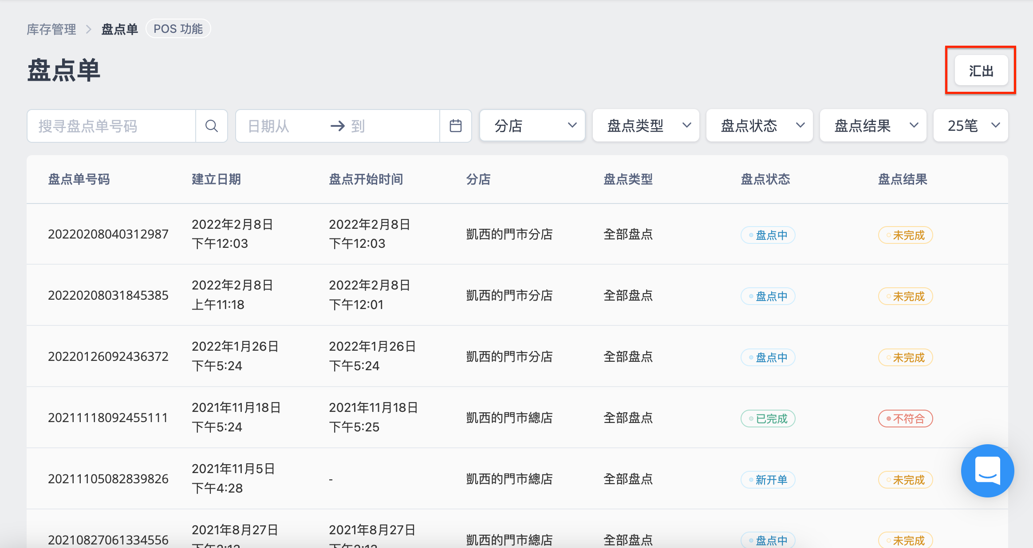Open the date range calendar icon
This screenshot has height=548, width=1033.
coord(455,126)
